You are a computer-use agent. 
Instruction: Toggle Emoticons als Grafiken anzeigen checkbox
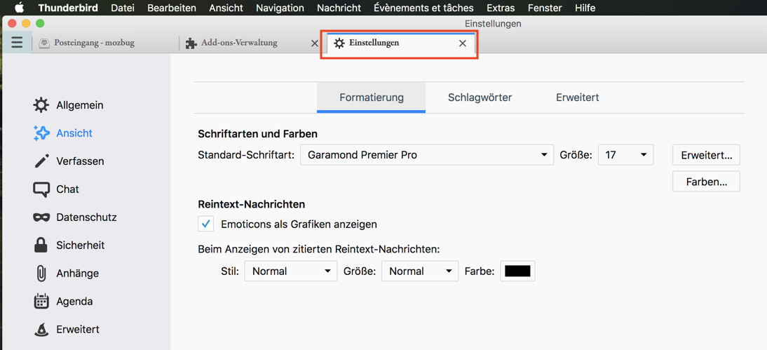click(205, 224)
